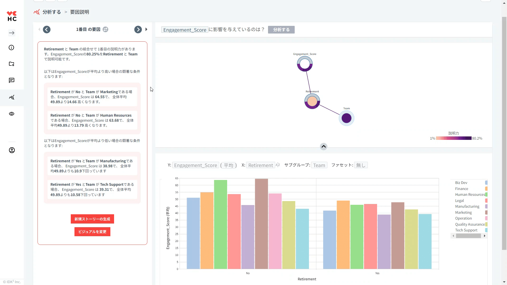Open the ファセット 無し dropdown
Screen dimensions: 507x285
(x=360, y=165)
